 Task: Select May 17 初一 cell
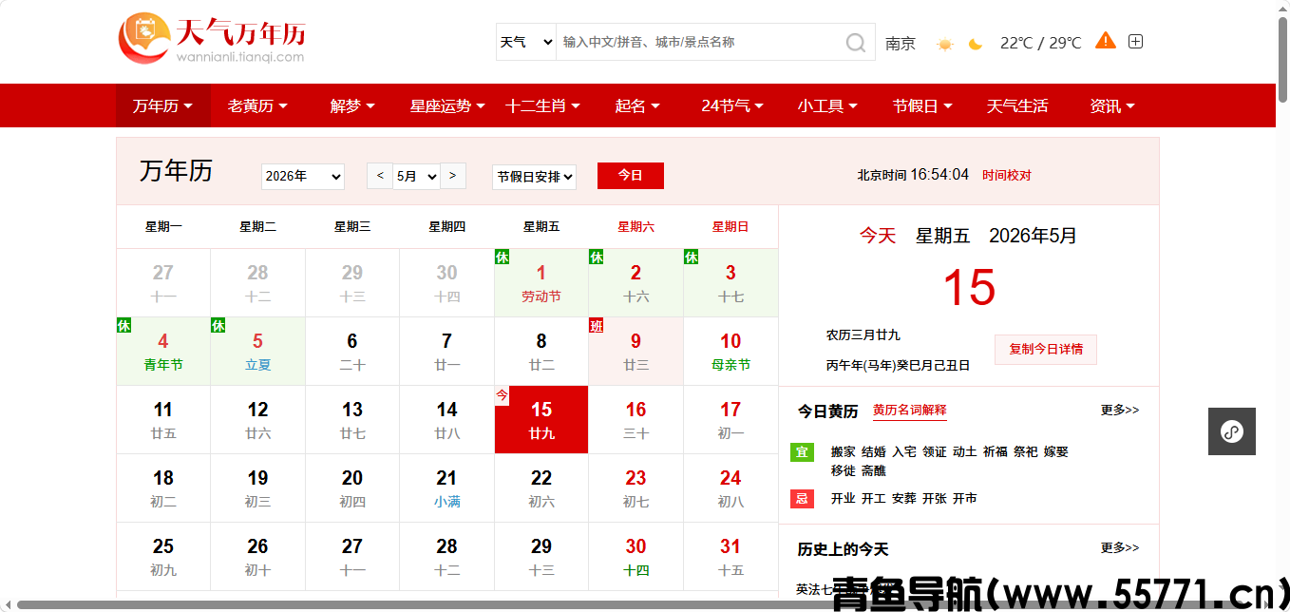730,420
